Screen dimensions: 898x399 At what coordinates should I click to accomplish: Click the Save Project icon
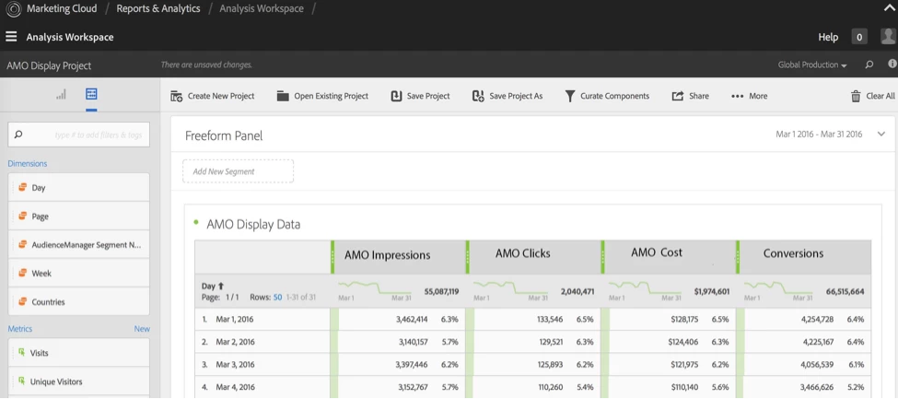coord(396,97)
